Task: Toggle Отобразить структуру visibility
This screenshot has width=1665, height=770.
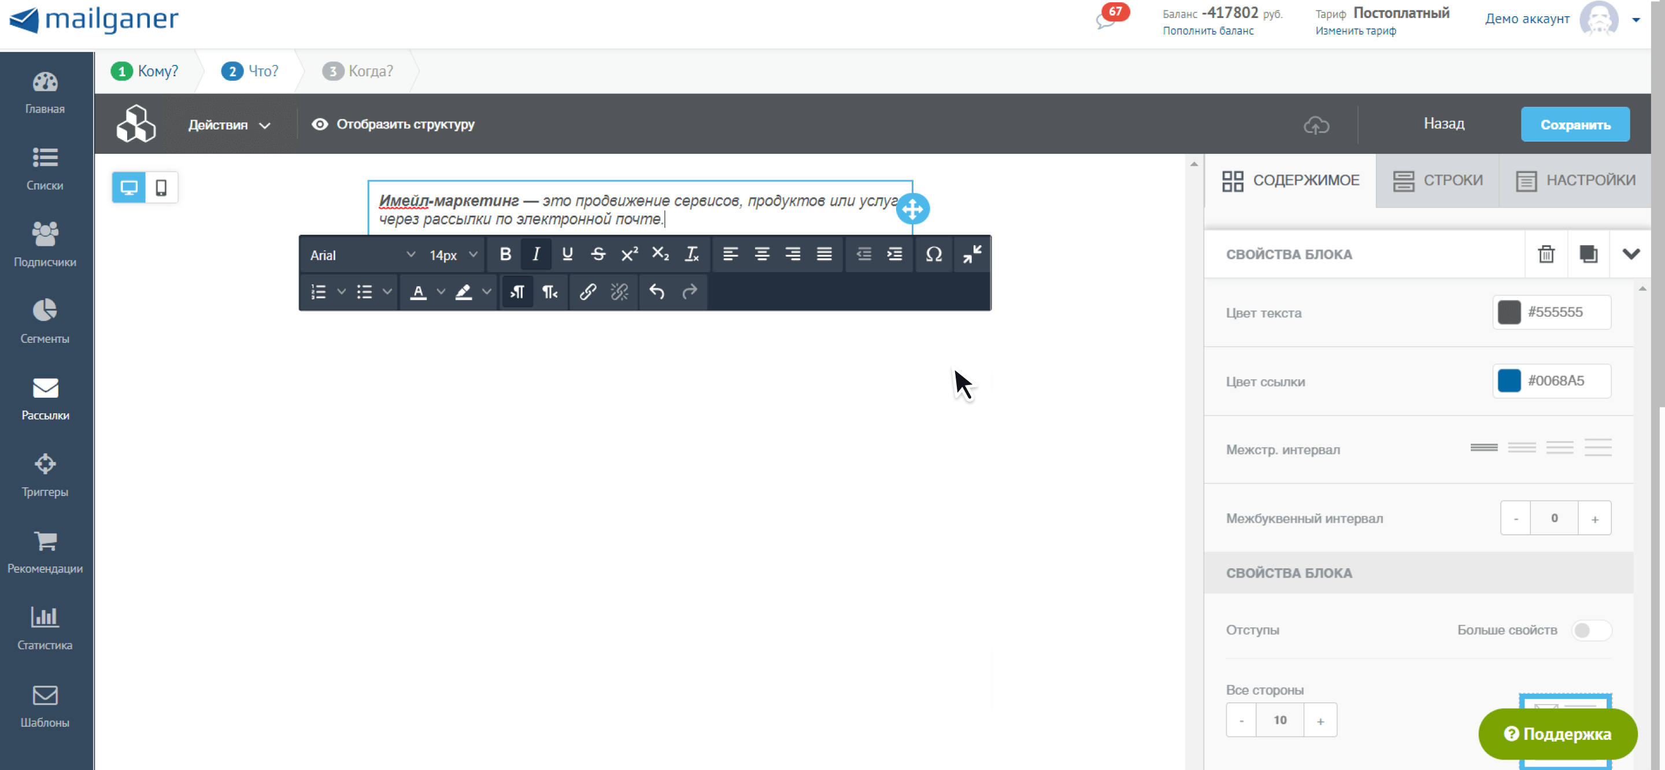Action: pos(393,124)
